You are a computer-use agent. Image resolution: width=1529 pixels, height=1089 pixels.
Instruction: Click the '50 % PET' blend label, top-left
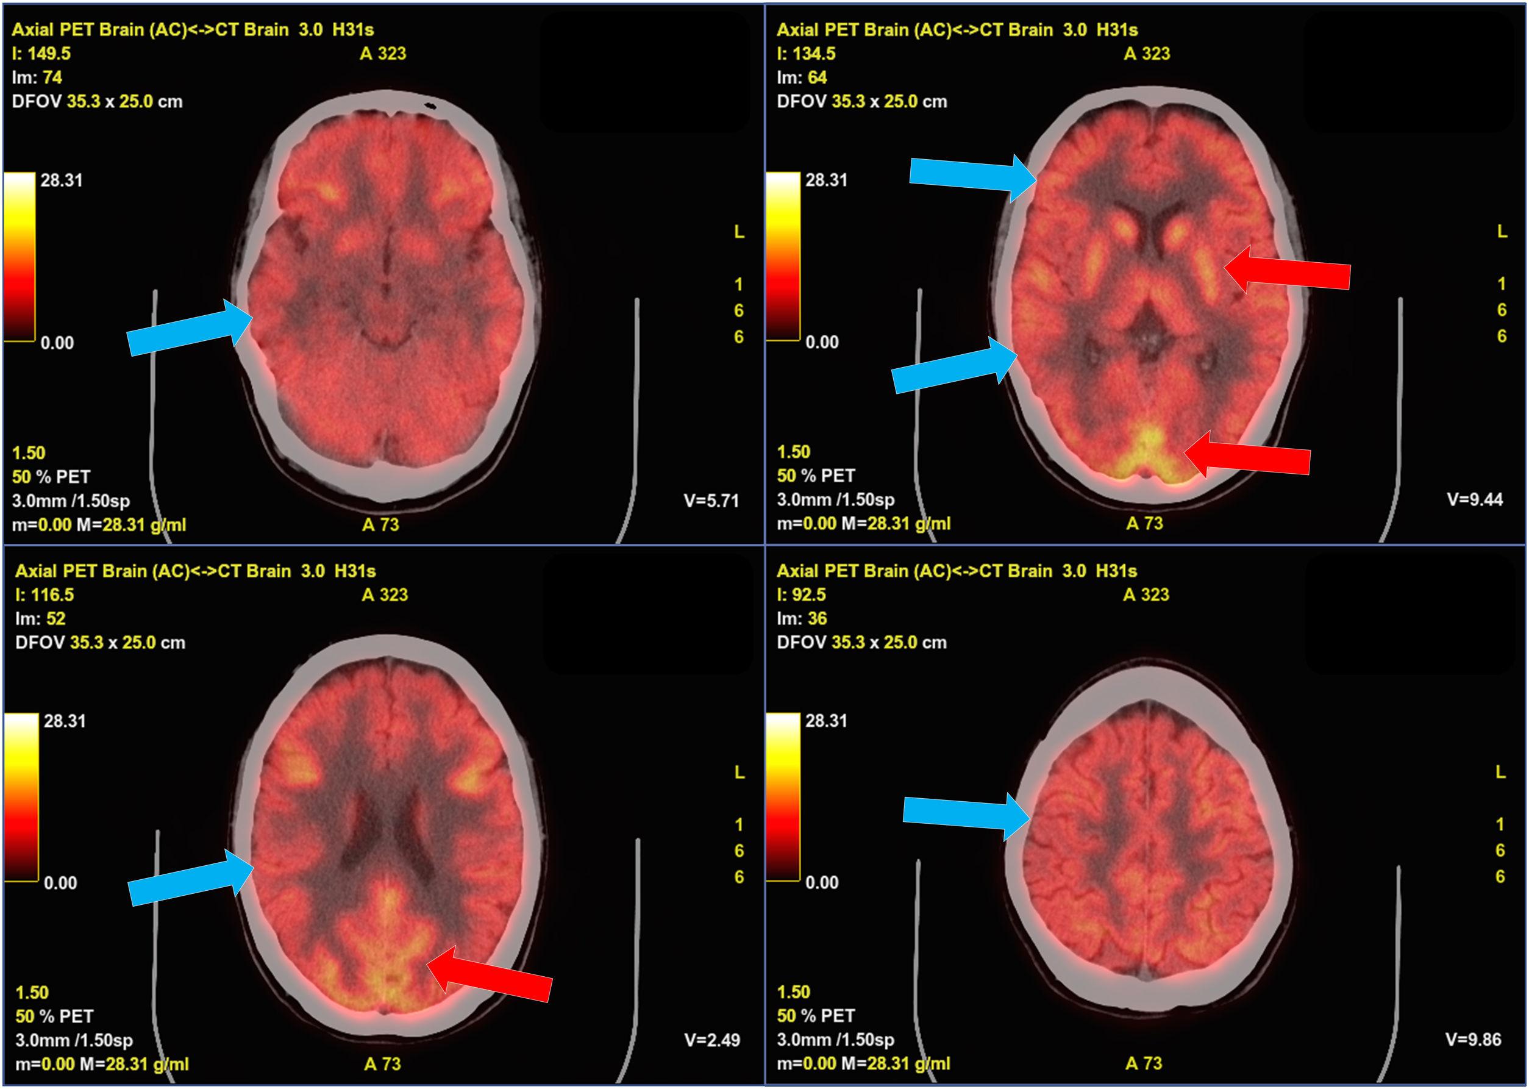tap(51, 477)
